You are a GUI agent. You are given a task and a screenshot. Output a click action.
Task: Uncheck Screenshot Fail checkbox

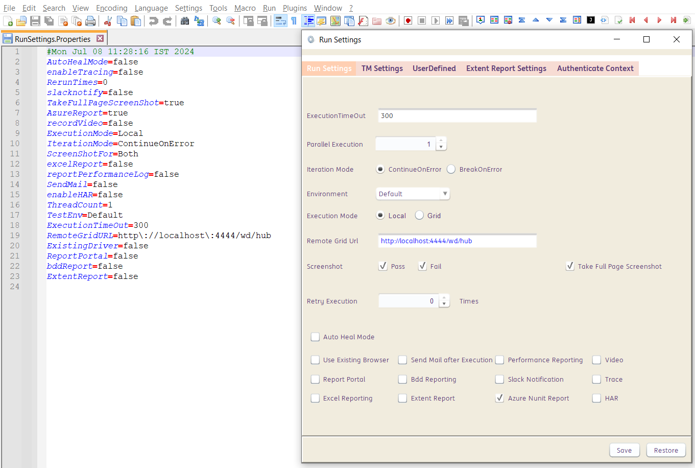tap(422, 266)
